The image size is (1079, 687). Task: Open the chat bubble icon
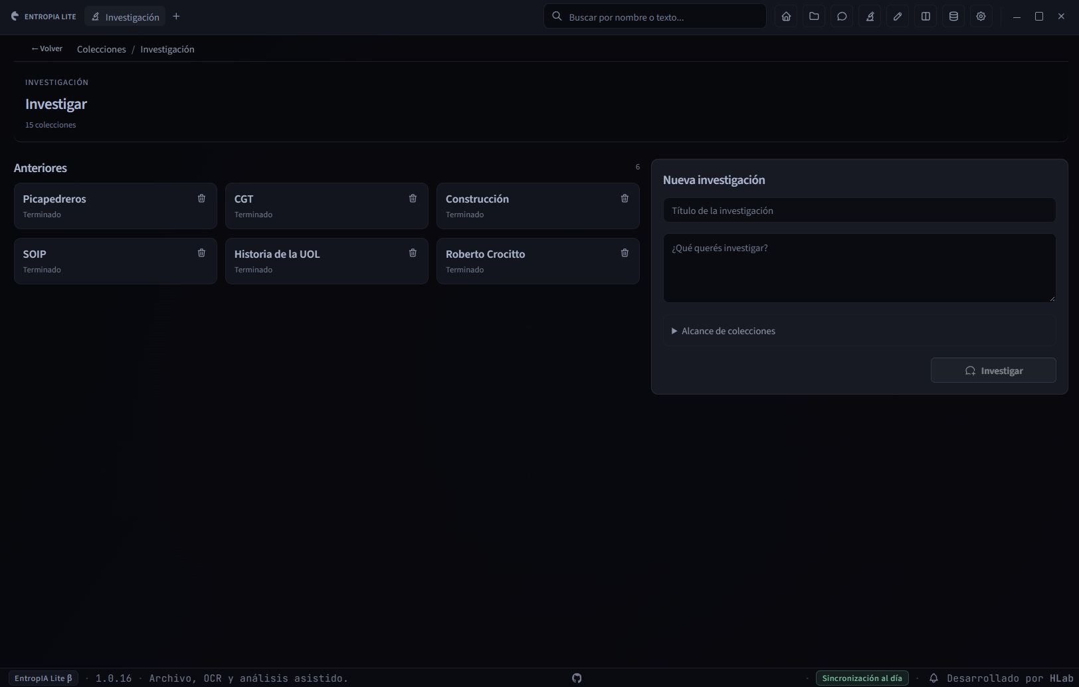point(842,17)
